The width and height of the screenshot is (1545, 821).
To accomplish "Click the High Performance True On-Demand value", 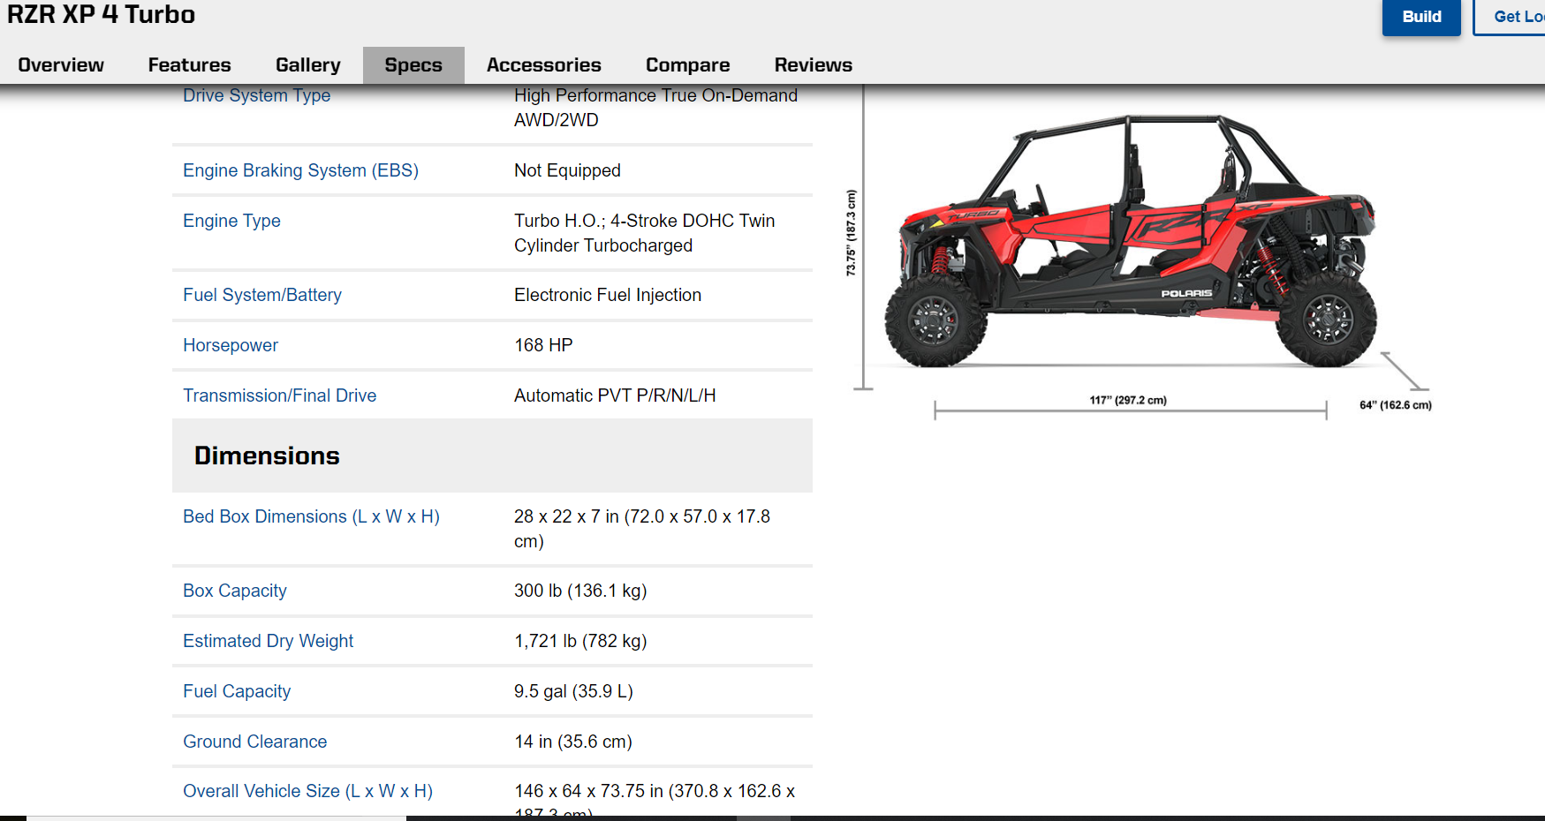I will 655,108.
